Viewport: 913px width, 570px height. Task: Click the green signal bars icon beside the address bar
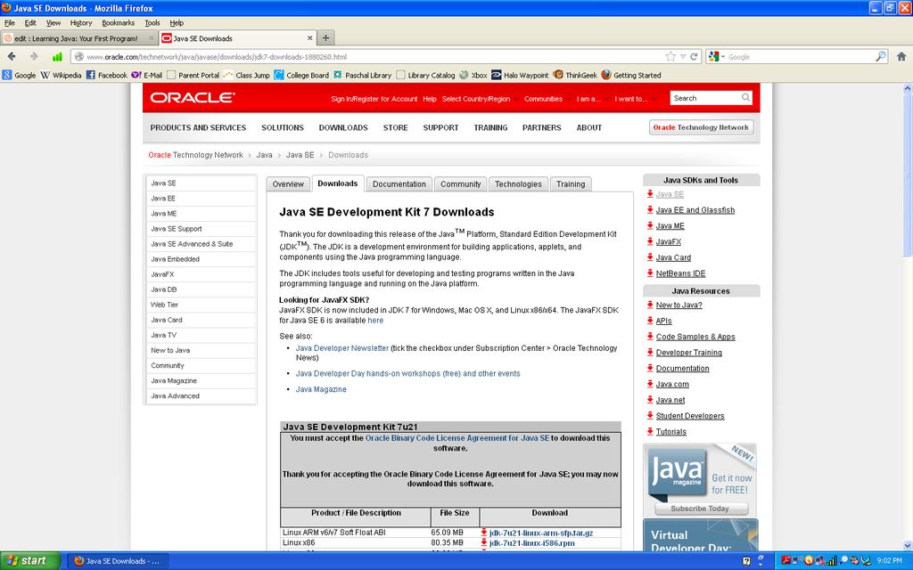[x=57, y=56]
